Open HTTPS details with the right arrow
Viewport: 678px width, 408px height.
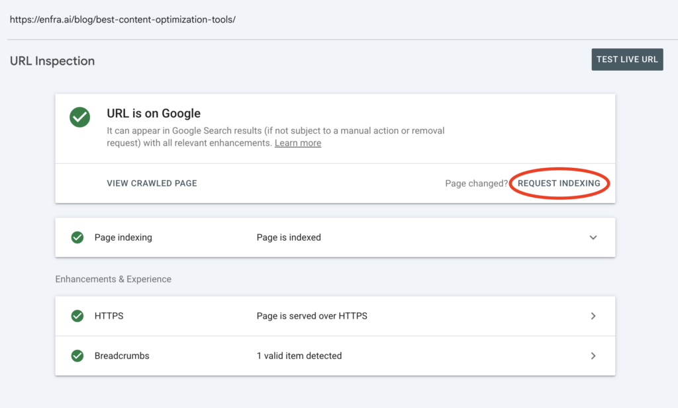tap(593, 316)
